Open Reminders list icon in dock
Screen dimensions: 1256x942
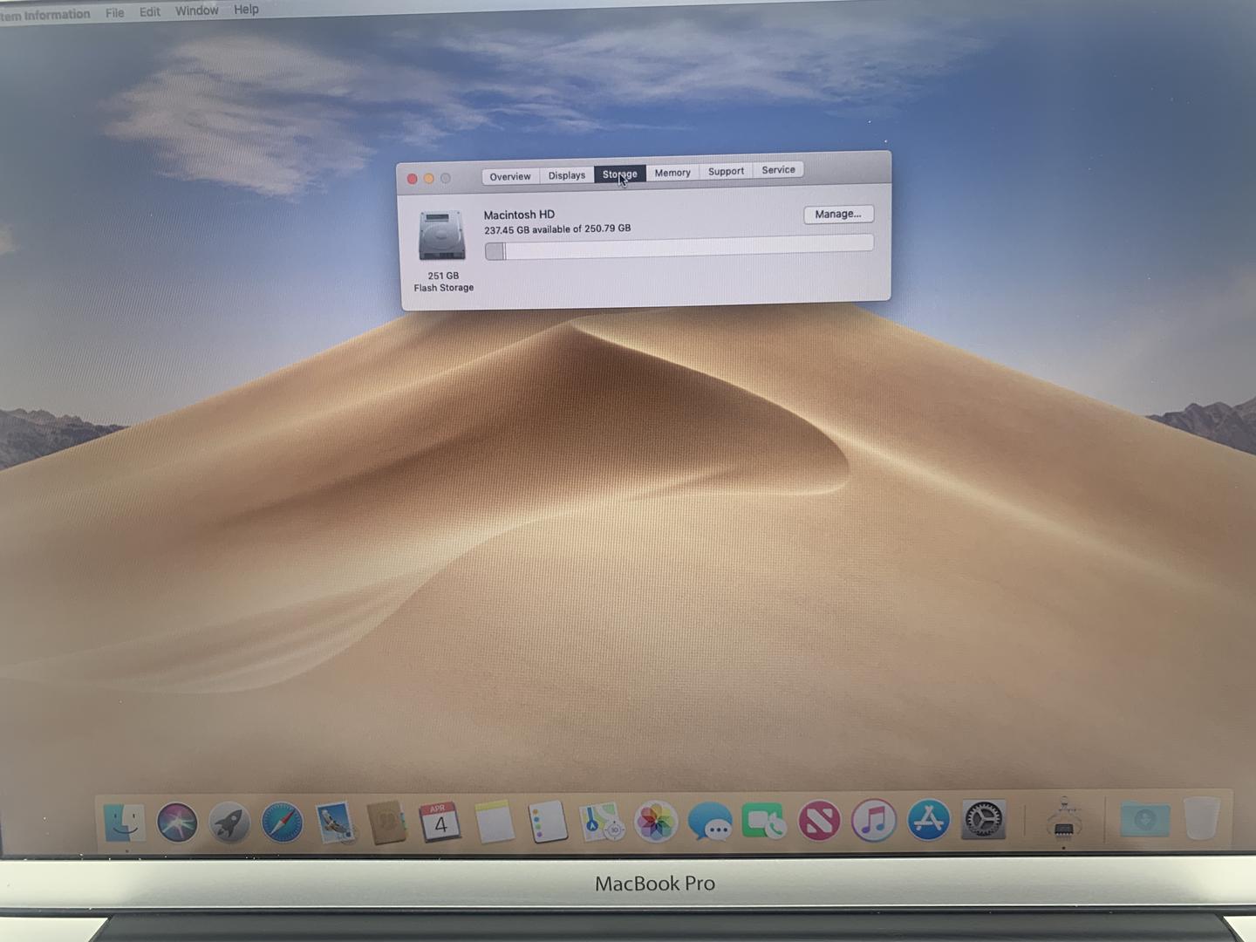[548, 822]
